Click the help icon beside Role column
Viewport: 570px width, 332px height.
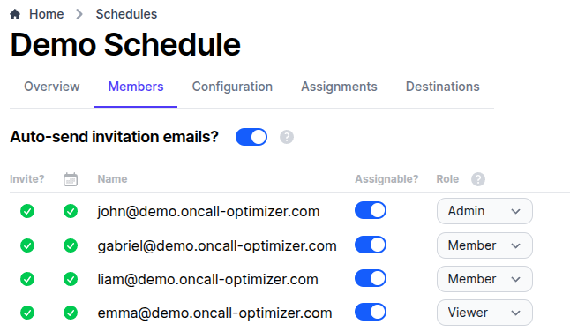(x=478, y=179)
